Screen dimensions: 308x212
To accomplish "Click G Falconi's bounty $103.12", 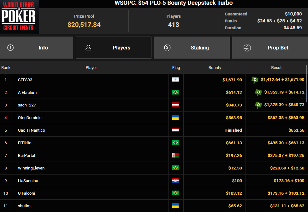I will (234, 193).
